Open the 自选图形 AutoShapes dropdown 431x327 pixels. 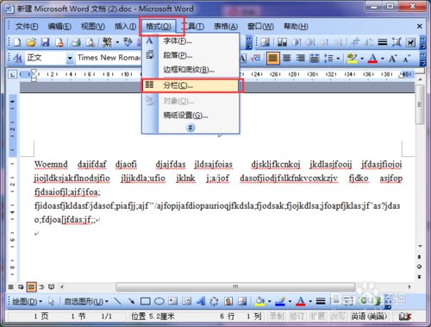click(x=86, y=301)
